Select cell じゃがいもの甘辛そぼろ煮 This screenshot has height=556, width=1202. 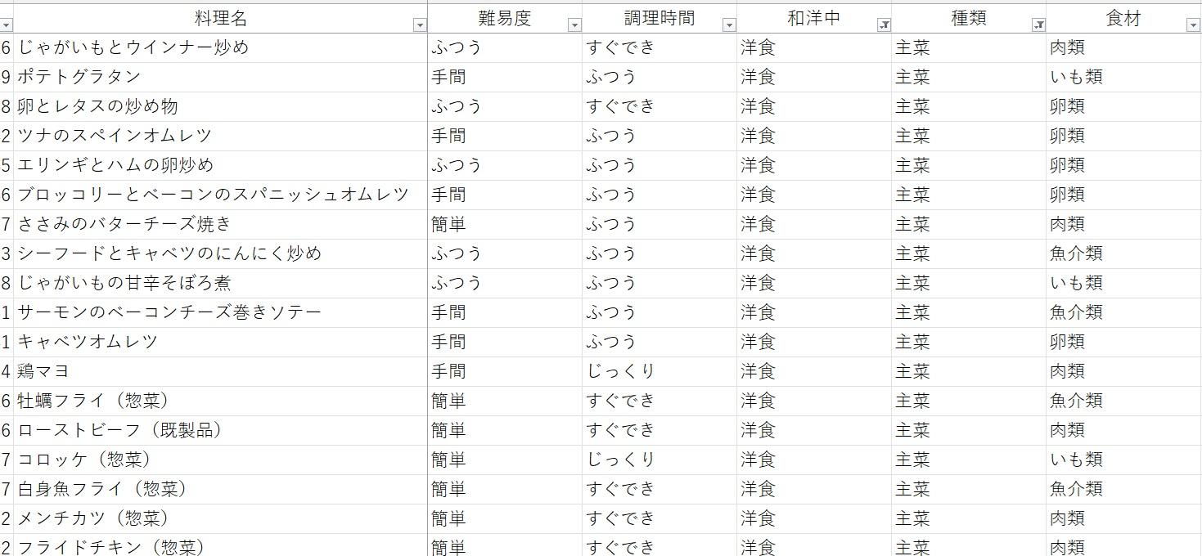(221, 283)
